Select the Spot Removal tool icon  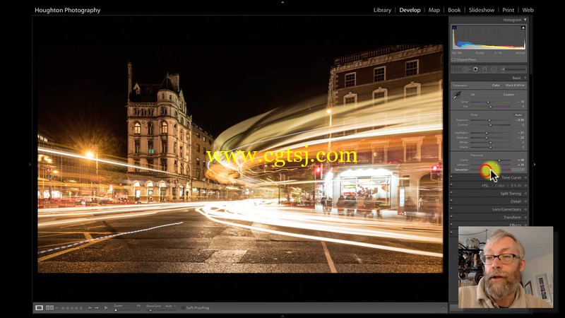click(x=466, y=69)
